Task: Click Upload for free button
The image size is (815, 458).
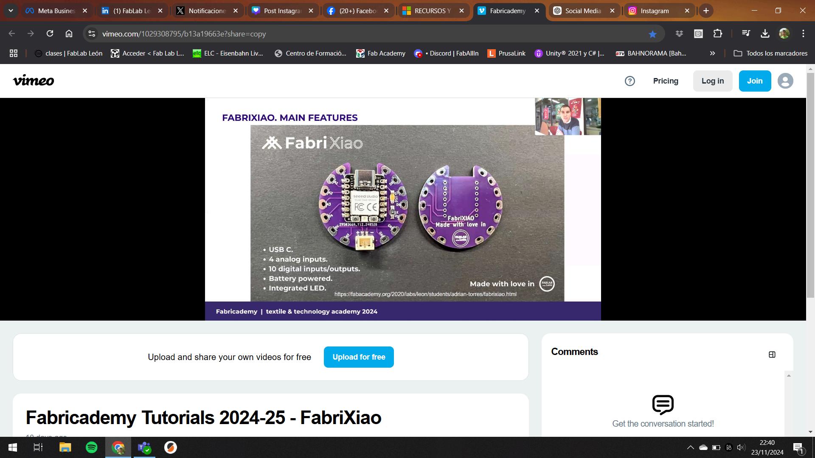Action: (358, 357)
